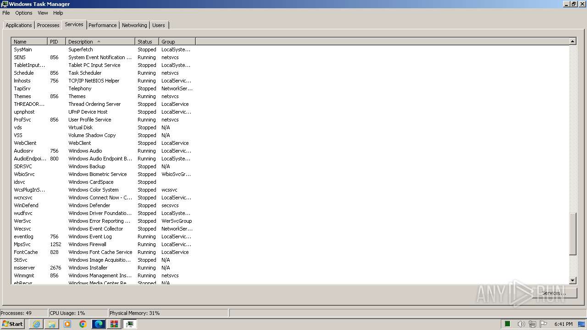Launch Windows Media Player from taskbar
The height and width of the screenshot is (330, 587).
click(x=67, y=324)
